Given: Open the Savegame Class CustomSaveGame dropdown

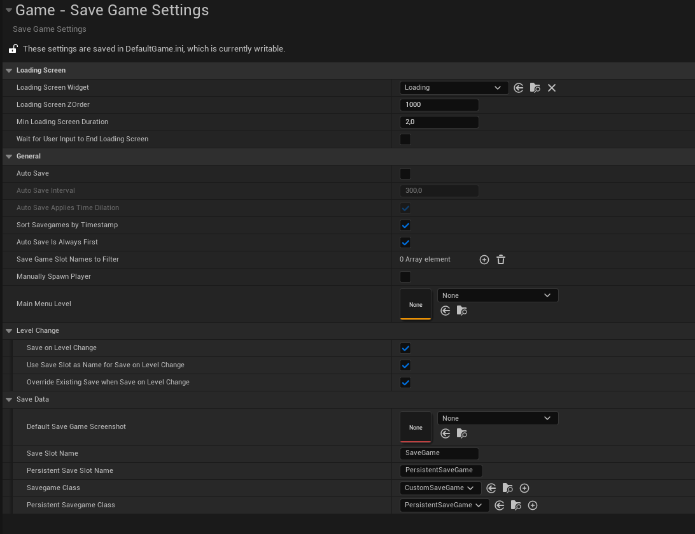Looking at the screenshot, I should coord(440,488).
